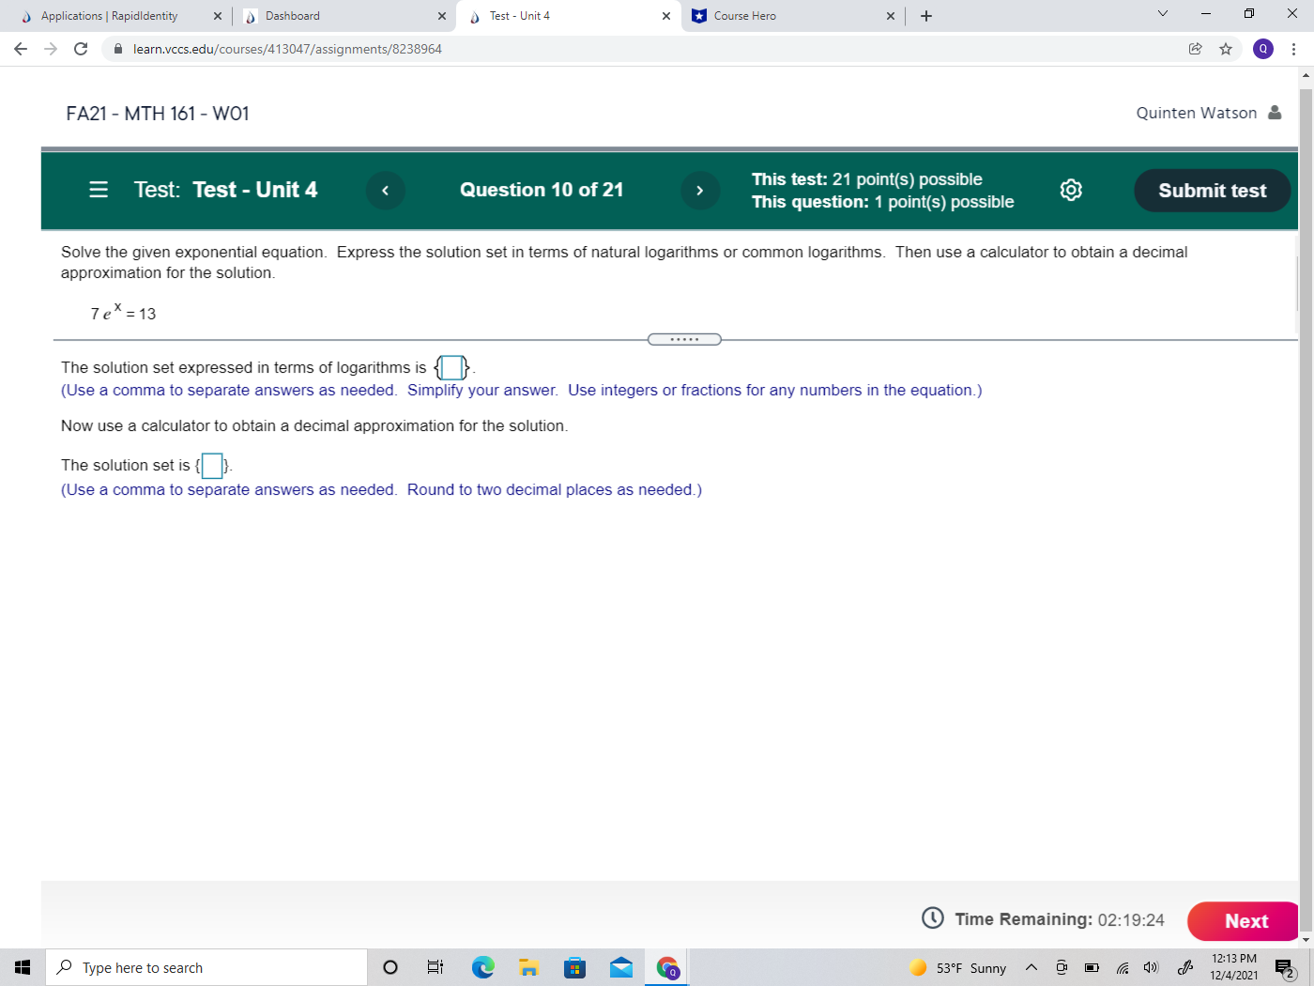Advance to next question with right arrow
This screenshot has width=1314, height=986.
(x=700, y=190)
